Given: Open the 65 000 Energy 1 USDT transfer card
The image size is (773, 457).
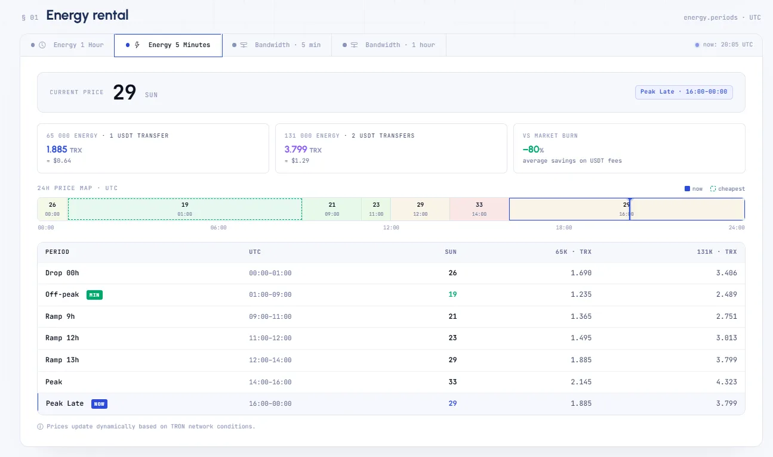Looking at the screenshot, I should pyautogui.click(x=153, y=148).
